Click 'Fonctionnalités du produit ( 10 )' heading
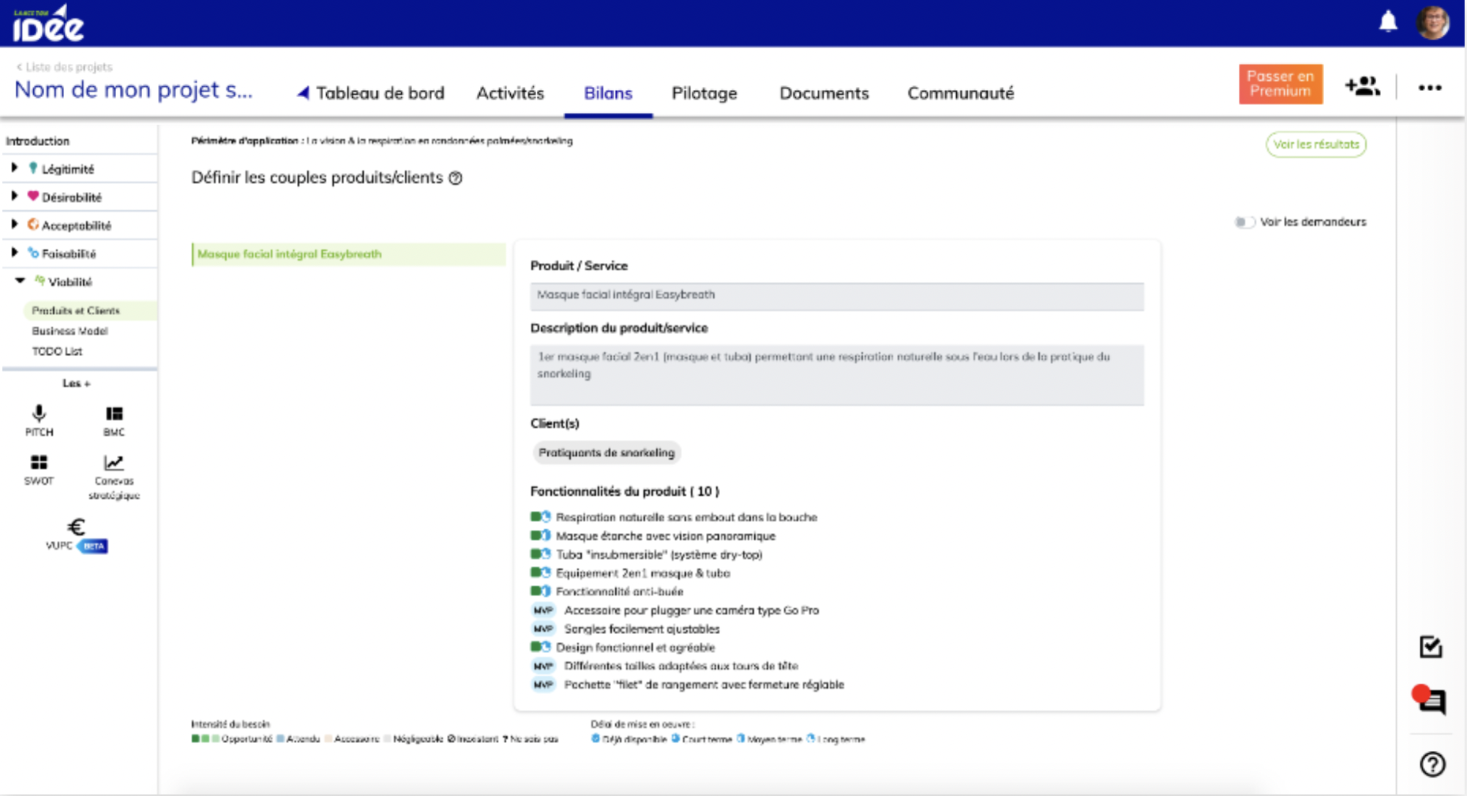This screenshot has width=1467, height=796. tap(625, 491)
